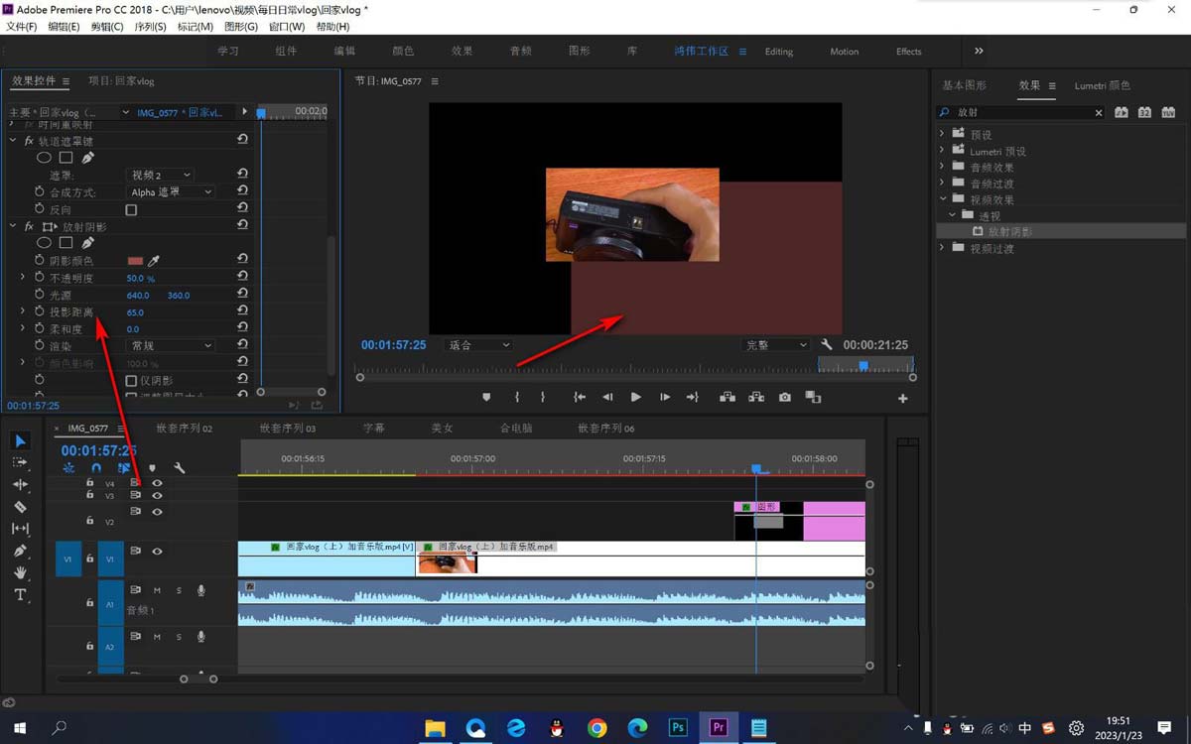
Task: Collapse the 视频效果 folder
Action: point(942,199)
